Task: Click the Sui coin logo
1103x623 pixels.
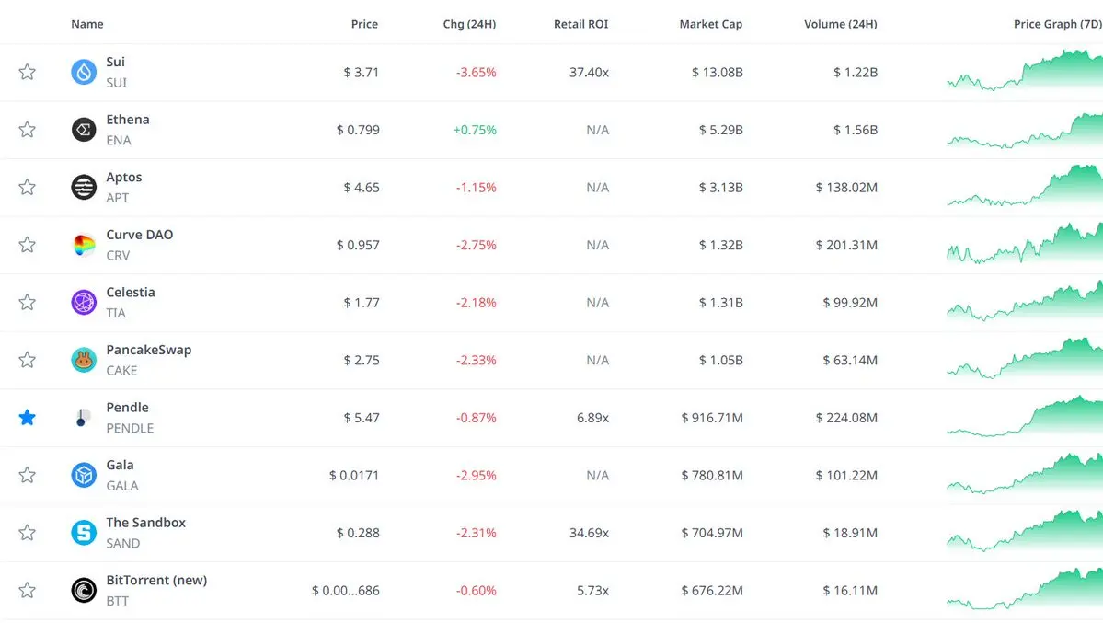Action: click(x=84, y=72)
